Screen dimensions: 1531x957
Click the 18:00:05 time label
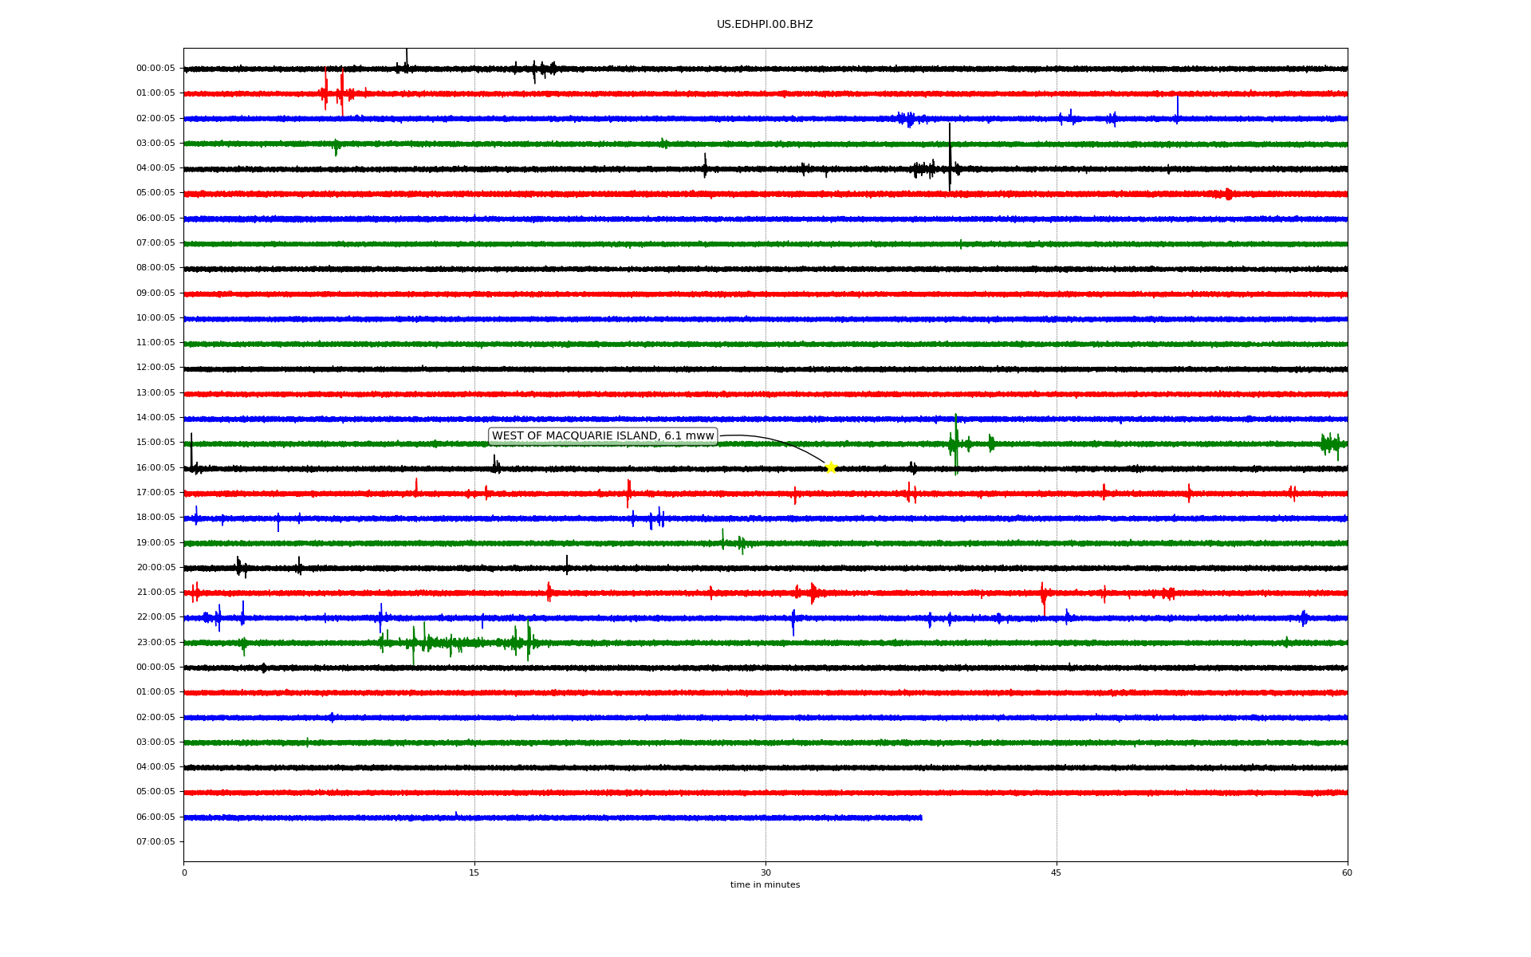coord(155,518)
